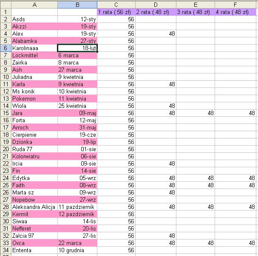Viewport: 258px width, 256px height.
Task: Select column A header
Action: [34, 4]
